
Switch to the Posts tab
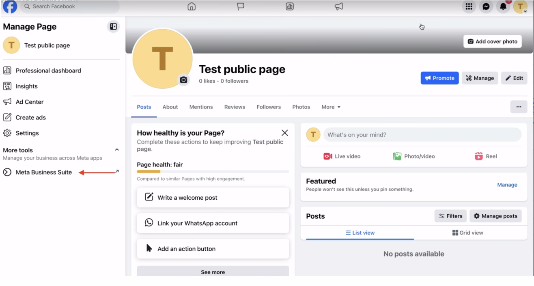coord(144,107)
